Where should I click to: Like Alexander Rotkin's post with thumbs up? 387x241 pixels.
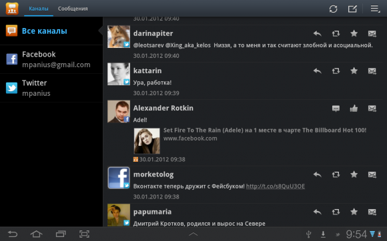pos(354,108)
